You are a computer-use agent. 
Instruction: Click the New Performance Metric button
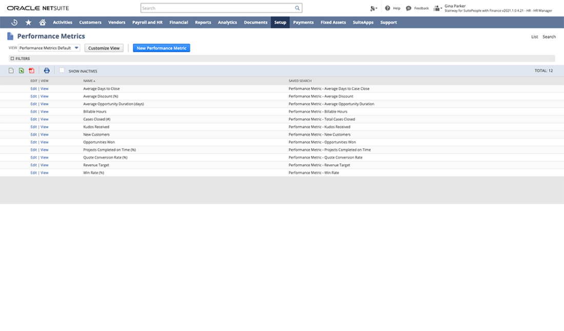(162, 48)
